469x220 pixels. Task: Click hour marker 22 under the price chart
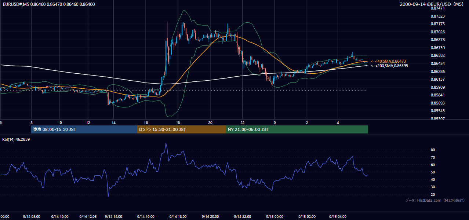[x=242, y=122]
